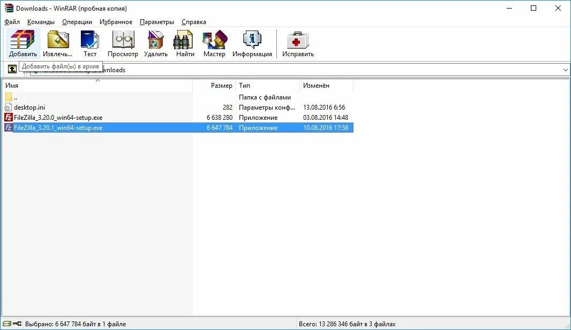Screen dimensions: 571x330
Task: Click the date 03.08.2016 14:48
Action: click(x=326, y=117)
